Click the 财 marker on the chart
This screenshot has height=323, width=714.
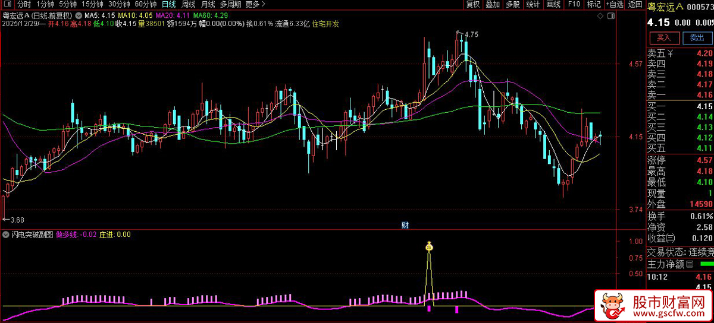(x=405, y=224)
